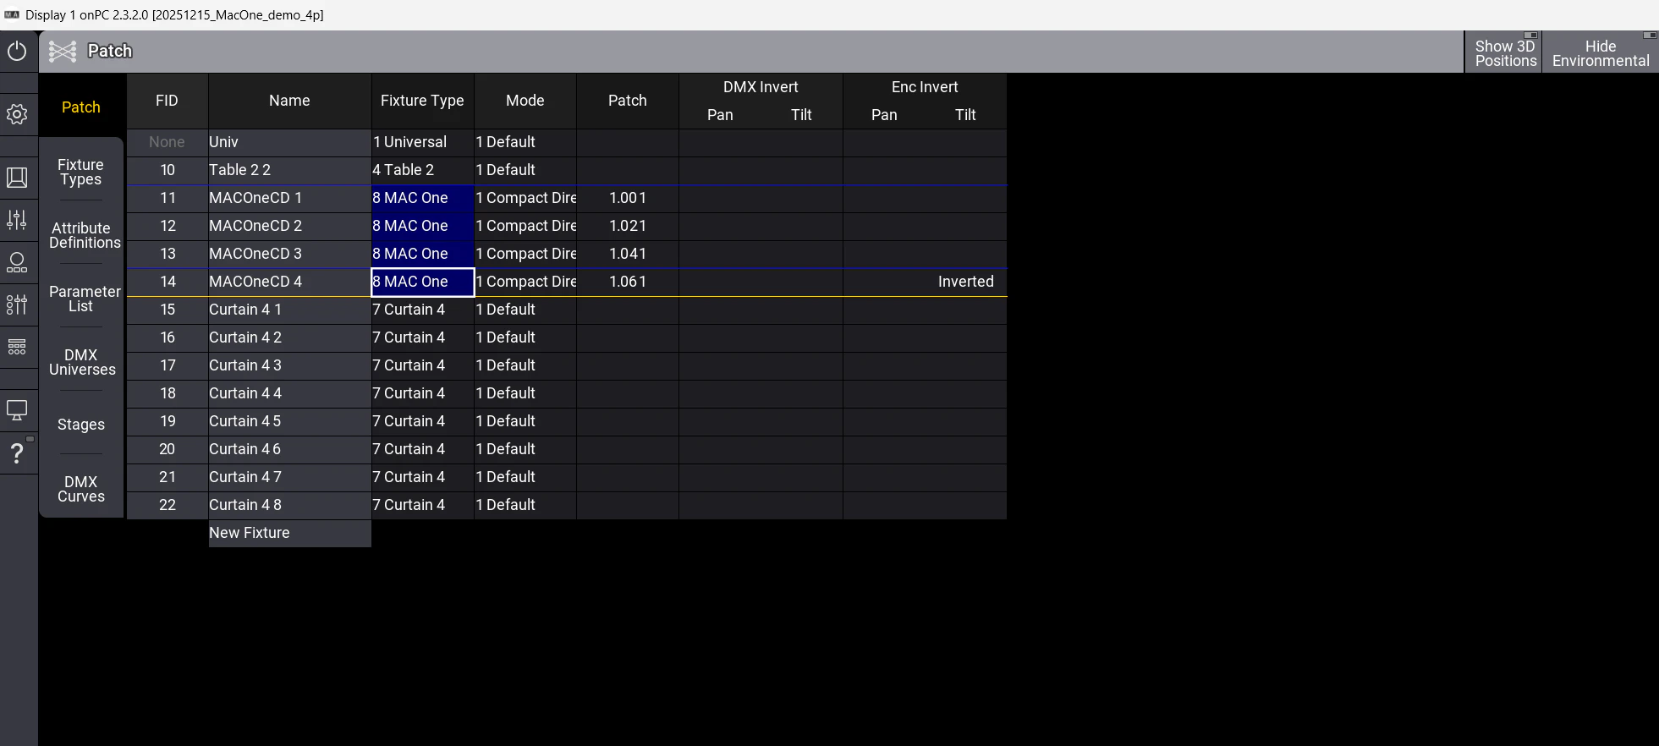This screenshot has width=1659, height=746.
Task: Click the FID column header
Action: click(168, 101)
